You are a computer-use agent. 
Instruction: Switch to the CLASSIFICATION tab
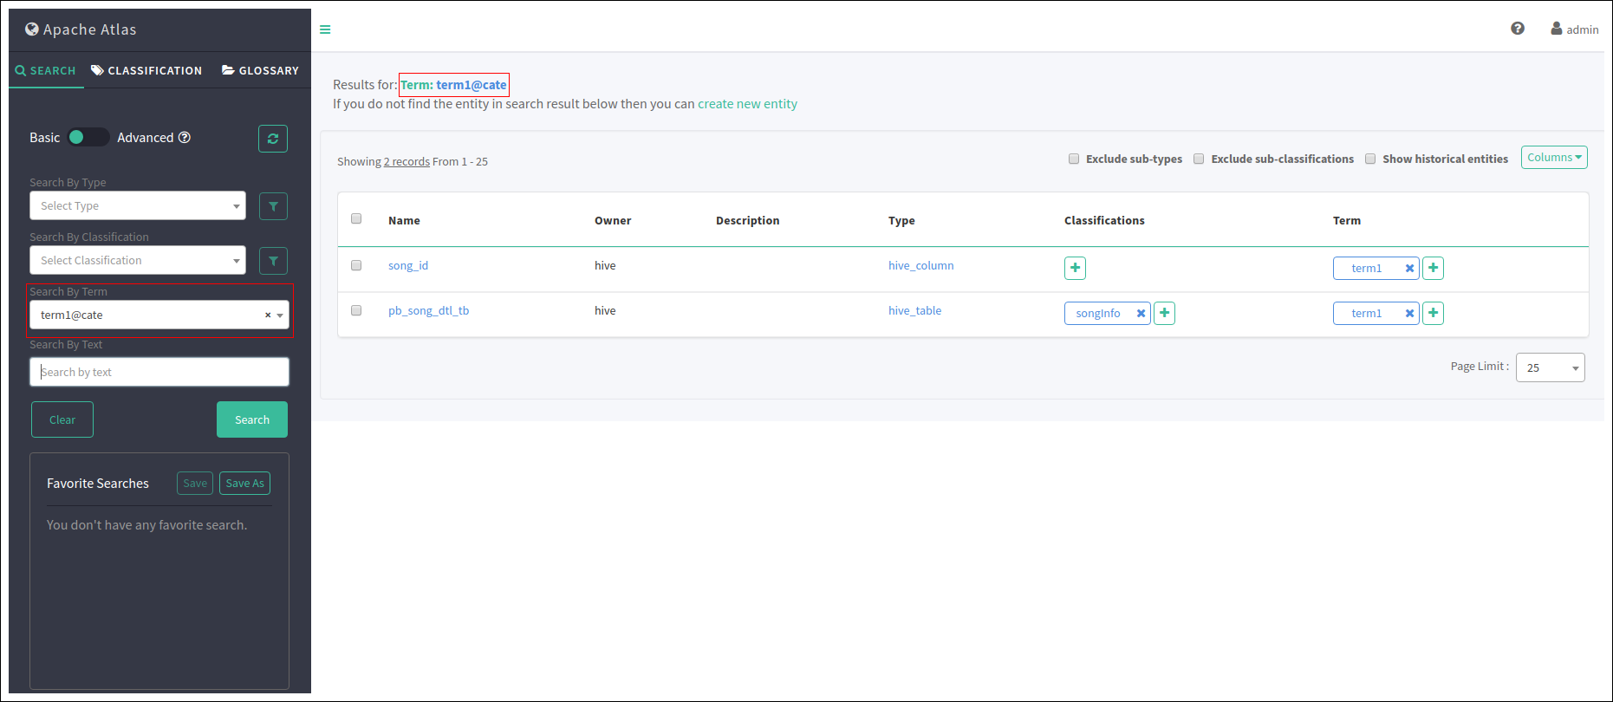146,70
